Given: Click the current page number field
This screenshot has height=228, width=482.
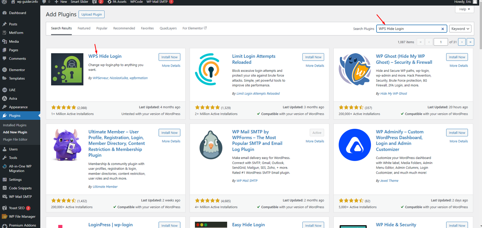Looking at the screenshot, I should (441, 42).
